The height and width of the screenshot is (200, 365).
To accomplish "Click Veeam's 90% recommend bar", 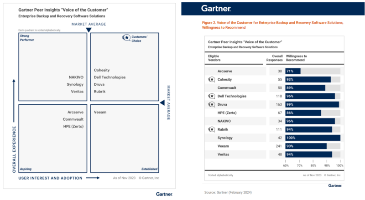I will pyautogui.click(x=306, y=146).
